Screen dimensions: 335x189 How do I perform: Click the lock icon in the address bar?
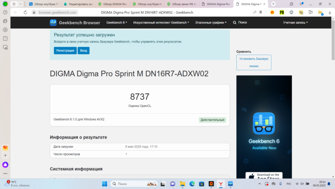tap(34, 12)
